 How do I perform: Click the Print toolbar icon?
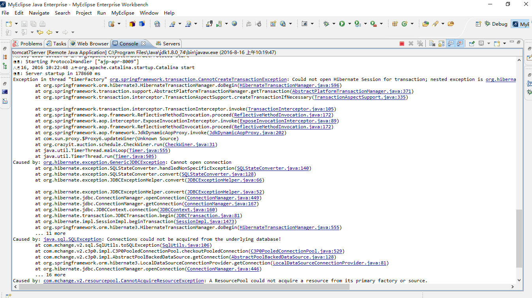point(42,24)
